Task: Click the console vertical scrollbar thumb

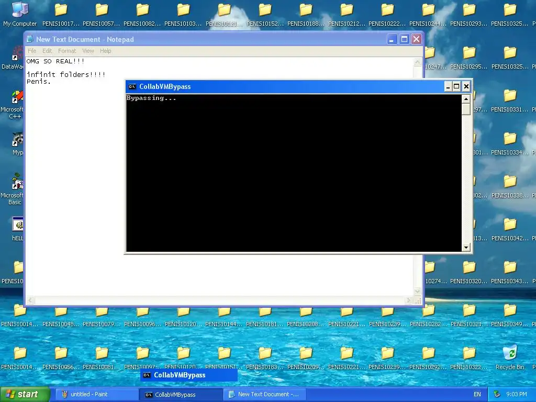Action: (x=466, y=109)
